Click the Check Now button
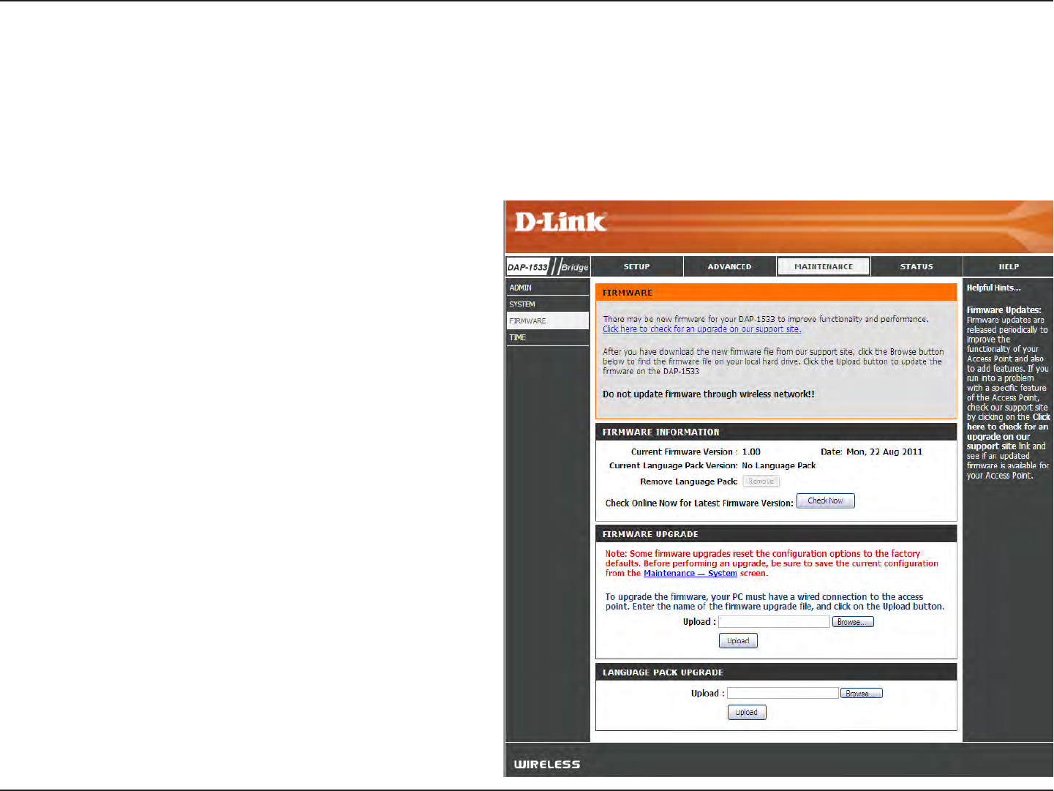The width and height of the screenshot is (1054, 791). pos(825,501)
